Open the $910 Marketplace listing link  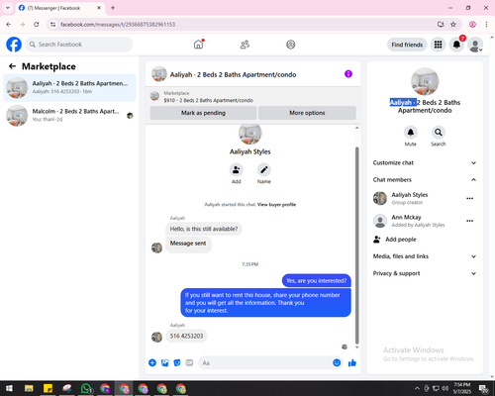point(209,100)
